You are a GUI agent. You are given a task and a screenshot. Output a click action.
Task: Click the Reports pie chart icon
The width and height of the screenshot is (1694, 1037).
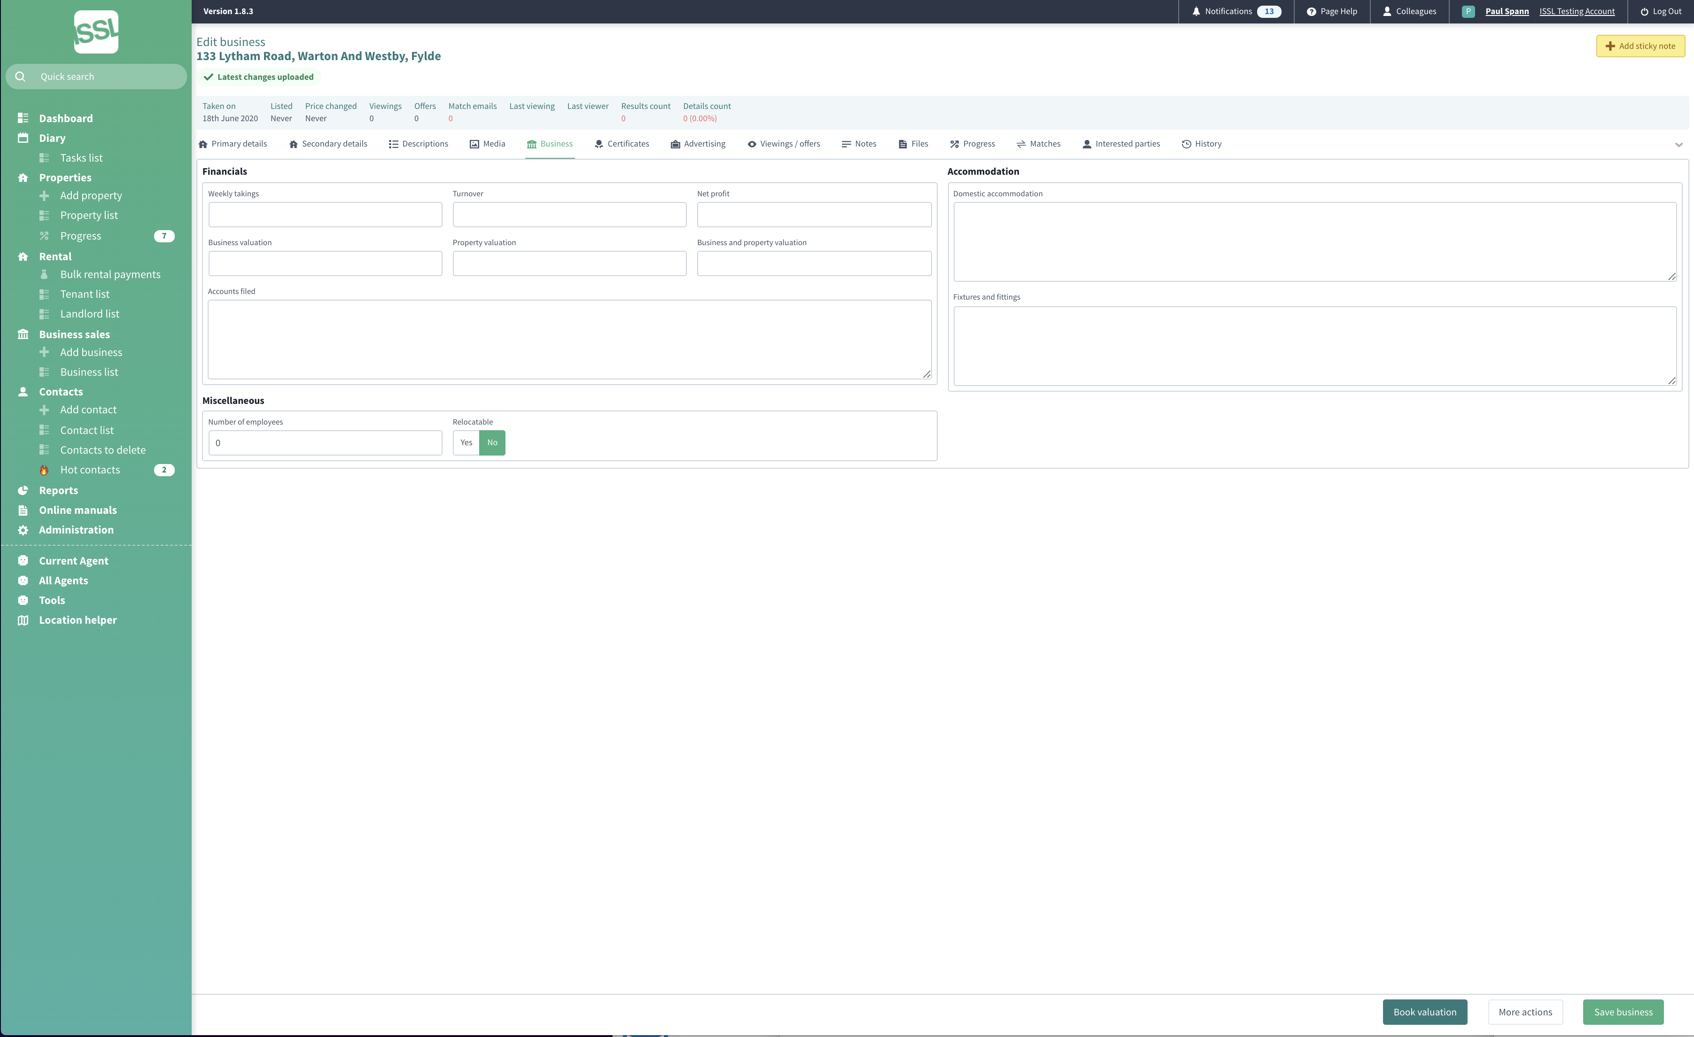[23, 491]
